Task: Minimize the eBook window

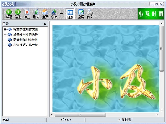Action: pyautogui.click(x=152, y=4)
